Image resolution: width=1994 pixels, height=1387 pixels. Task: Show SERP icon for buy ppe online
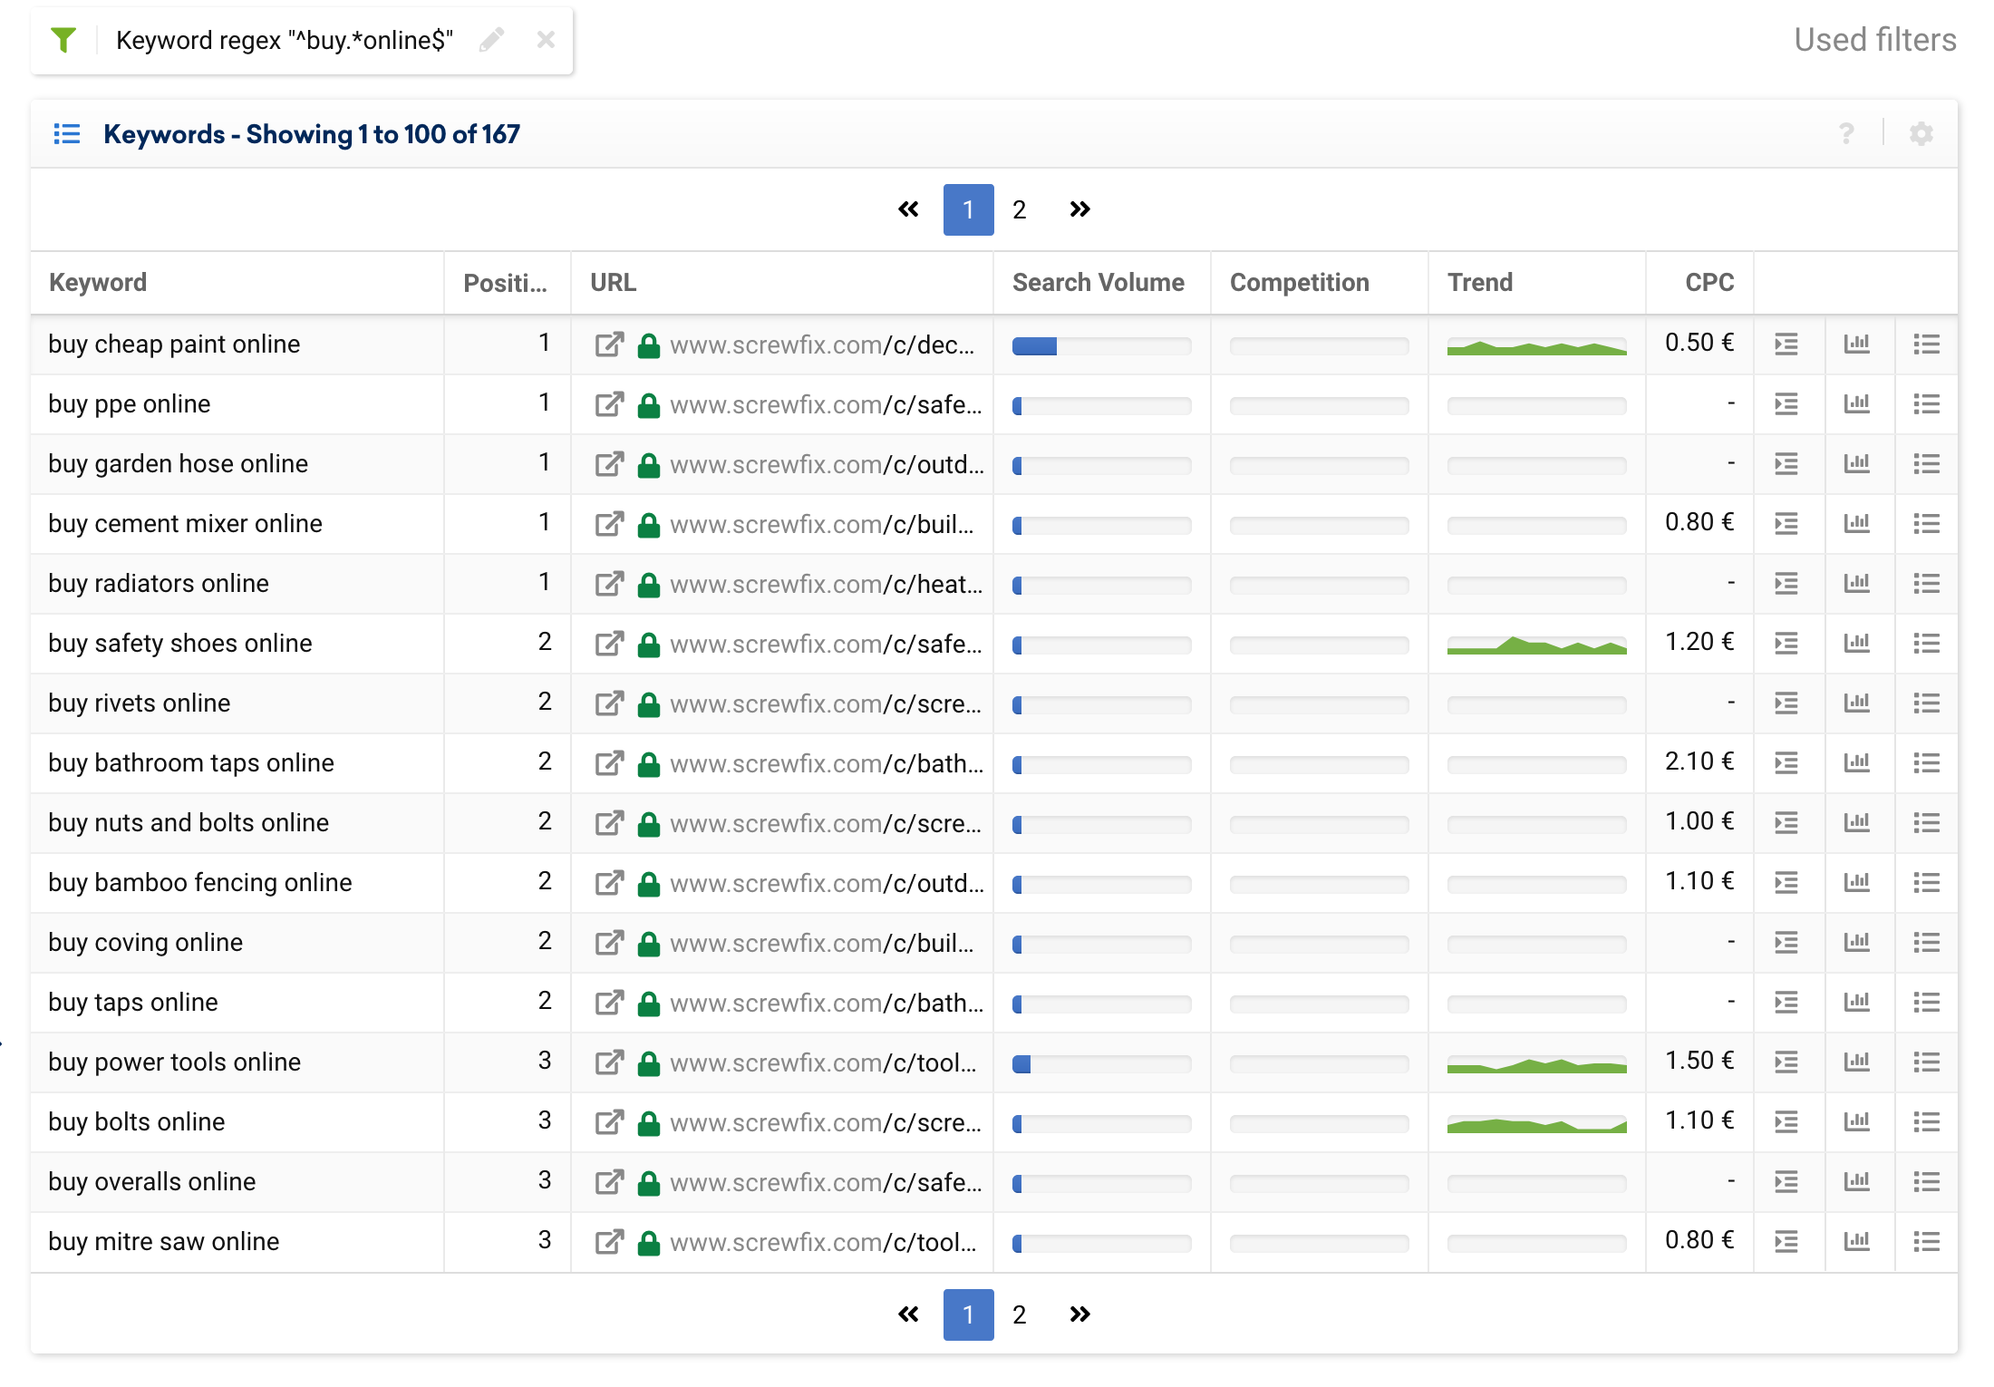[1786, 404]
